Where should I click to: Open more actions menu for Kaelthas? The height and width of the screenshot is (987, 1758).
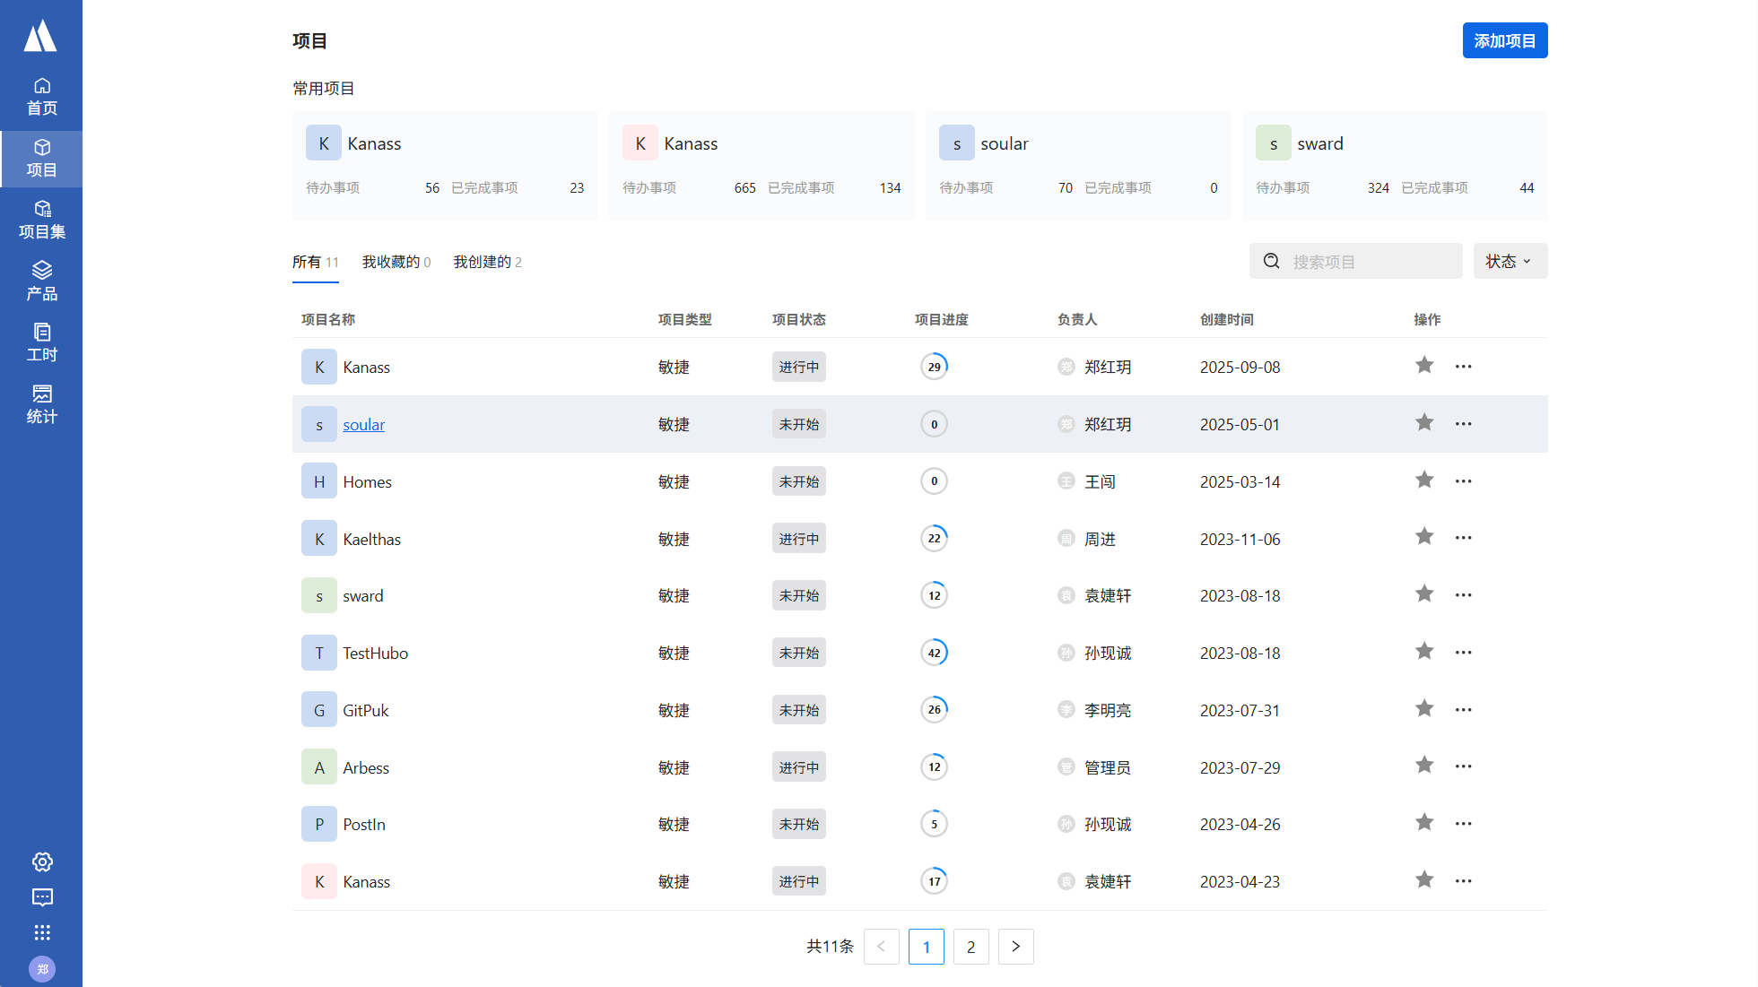[1464, 538]
